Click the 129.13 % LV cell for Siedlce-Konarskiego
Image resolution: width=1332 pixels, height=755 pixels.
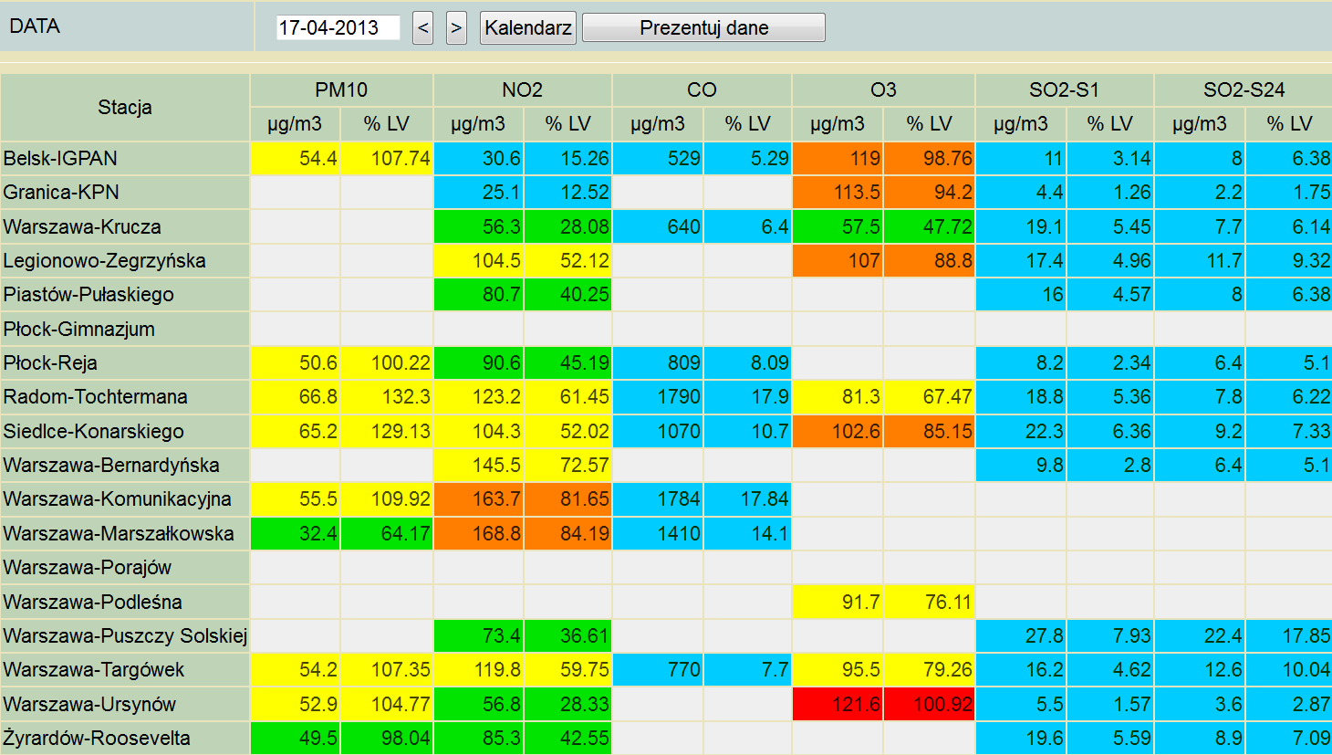(x=387, y=431)
